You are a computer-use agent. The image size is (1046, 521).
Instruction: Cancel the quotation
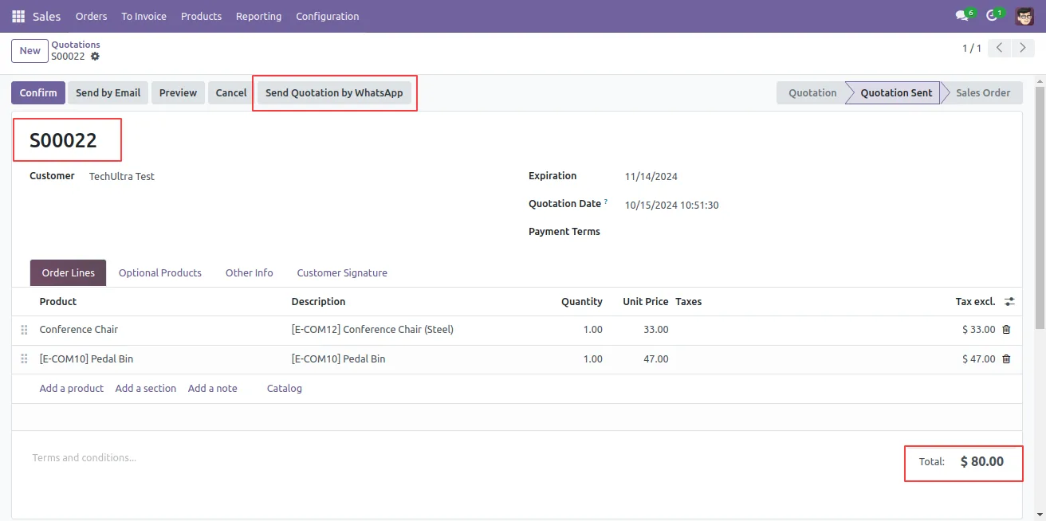(x=231, y=92)
